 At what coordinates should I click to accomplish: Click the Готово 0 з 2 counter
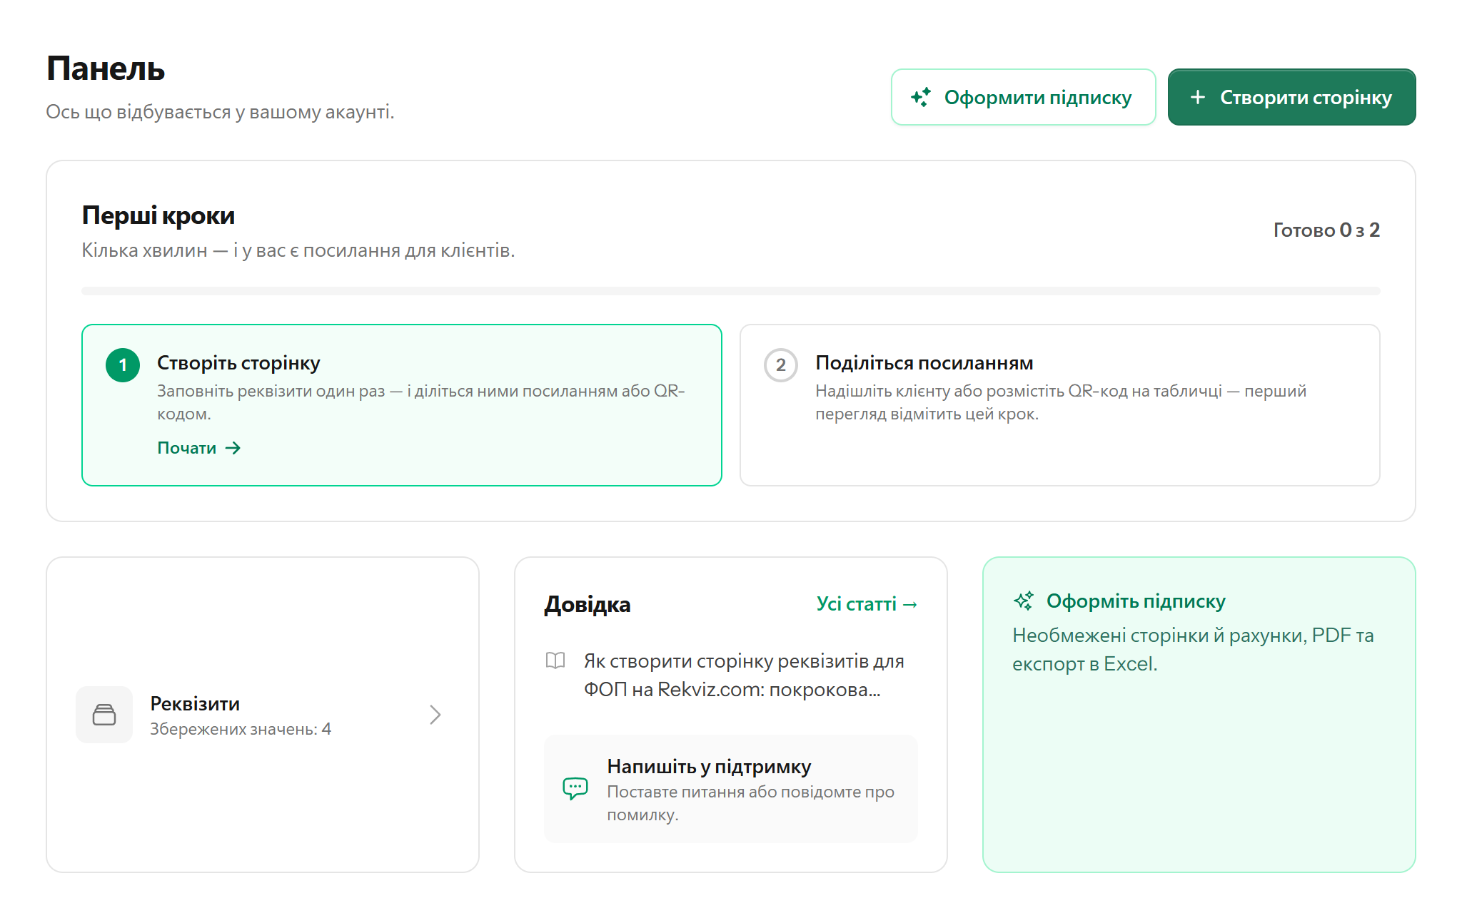pos(1326,230)
